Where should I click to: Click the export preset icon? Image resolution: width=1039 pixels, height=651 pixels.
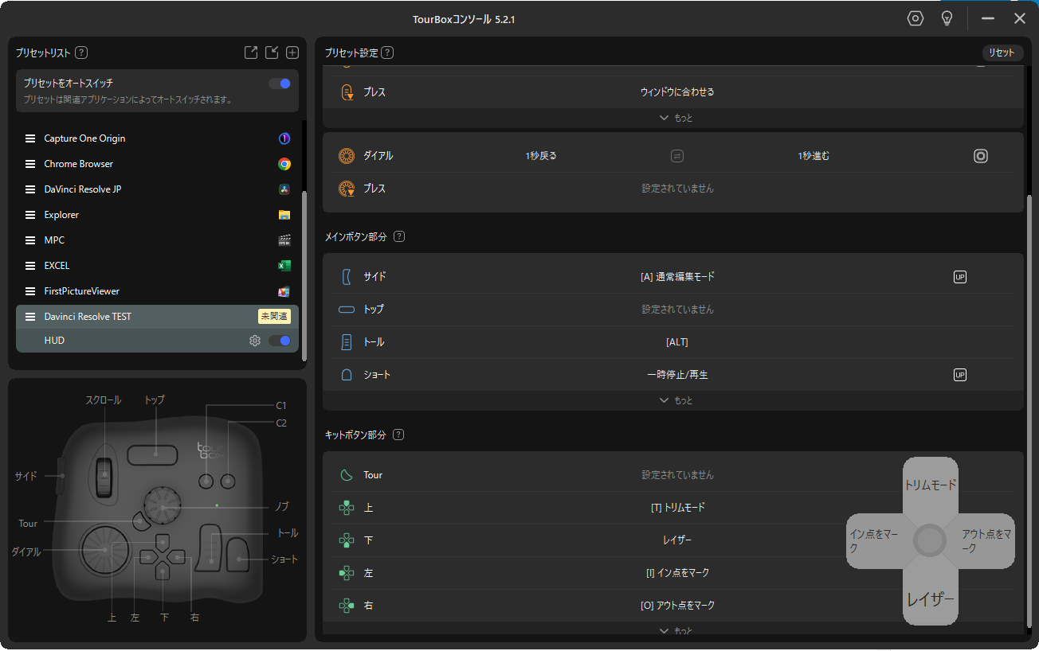[251, 53]
